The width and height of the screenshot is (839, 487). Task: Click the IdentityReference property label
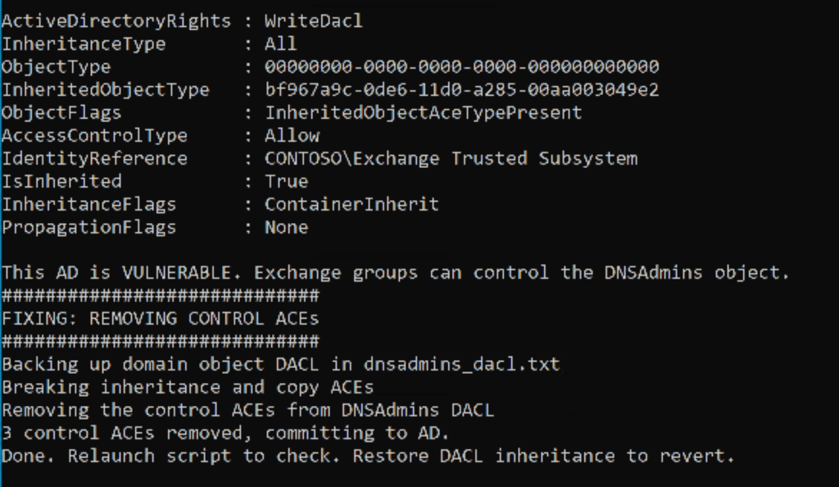click(x=94, y=159)
